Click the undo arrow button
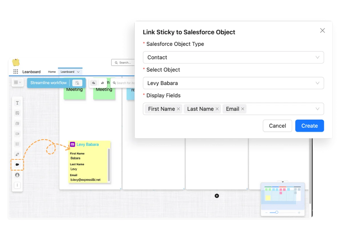The width and height of the screenshot is (343, 229). click(x=93, y=83)
